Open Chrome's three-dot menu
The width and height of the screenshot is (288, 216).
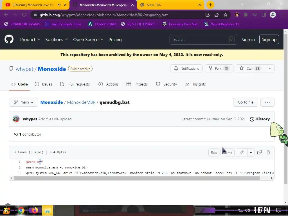click(282, 15)
